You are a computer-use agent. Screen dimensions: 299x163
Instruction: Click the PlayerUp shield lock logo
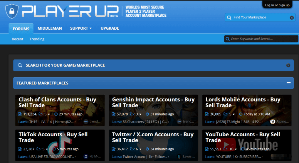coord(12,11)
